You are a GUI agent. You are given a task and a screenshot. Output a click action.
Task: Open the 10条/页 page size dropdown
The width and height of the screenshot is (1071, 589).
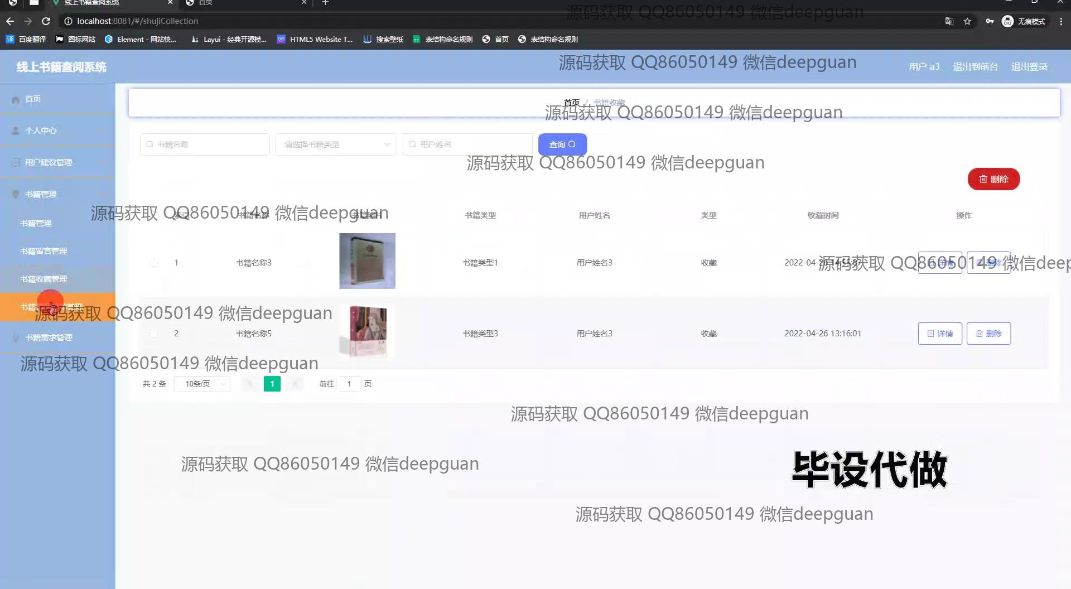[x=202, y=384]
